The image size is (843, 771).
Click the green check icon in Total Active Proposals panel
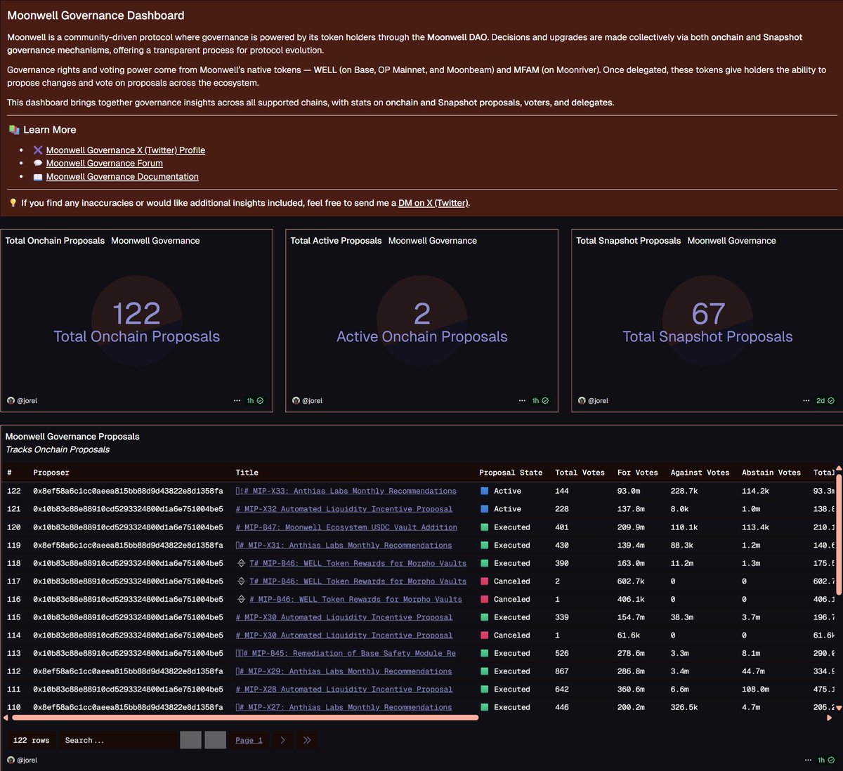[545, 400]
